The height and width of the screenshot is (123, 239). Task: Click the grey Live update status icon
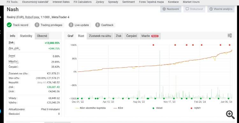coord(71,25)
